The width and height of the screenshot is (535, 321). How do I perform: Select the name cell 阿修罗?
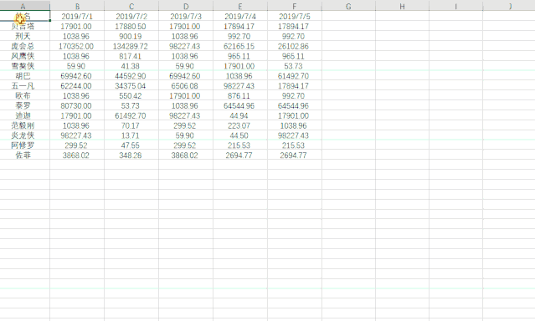[25, 145]
